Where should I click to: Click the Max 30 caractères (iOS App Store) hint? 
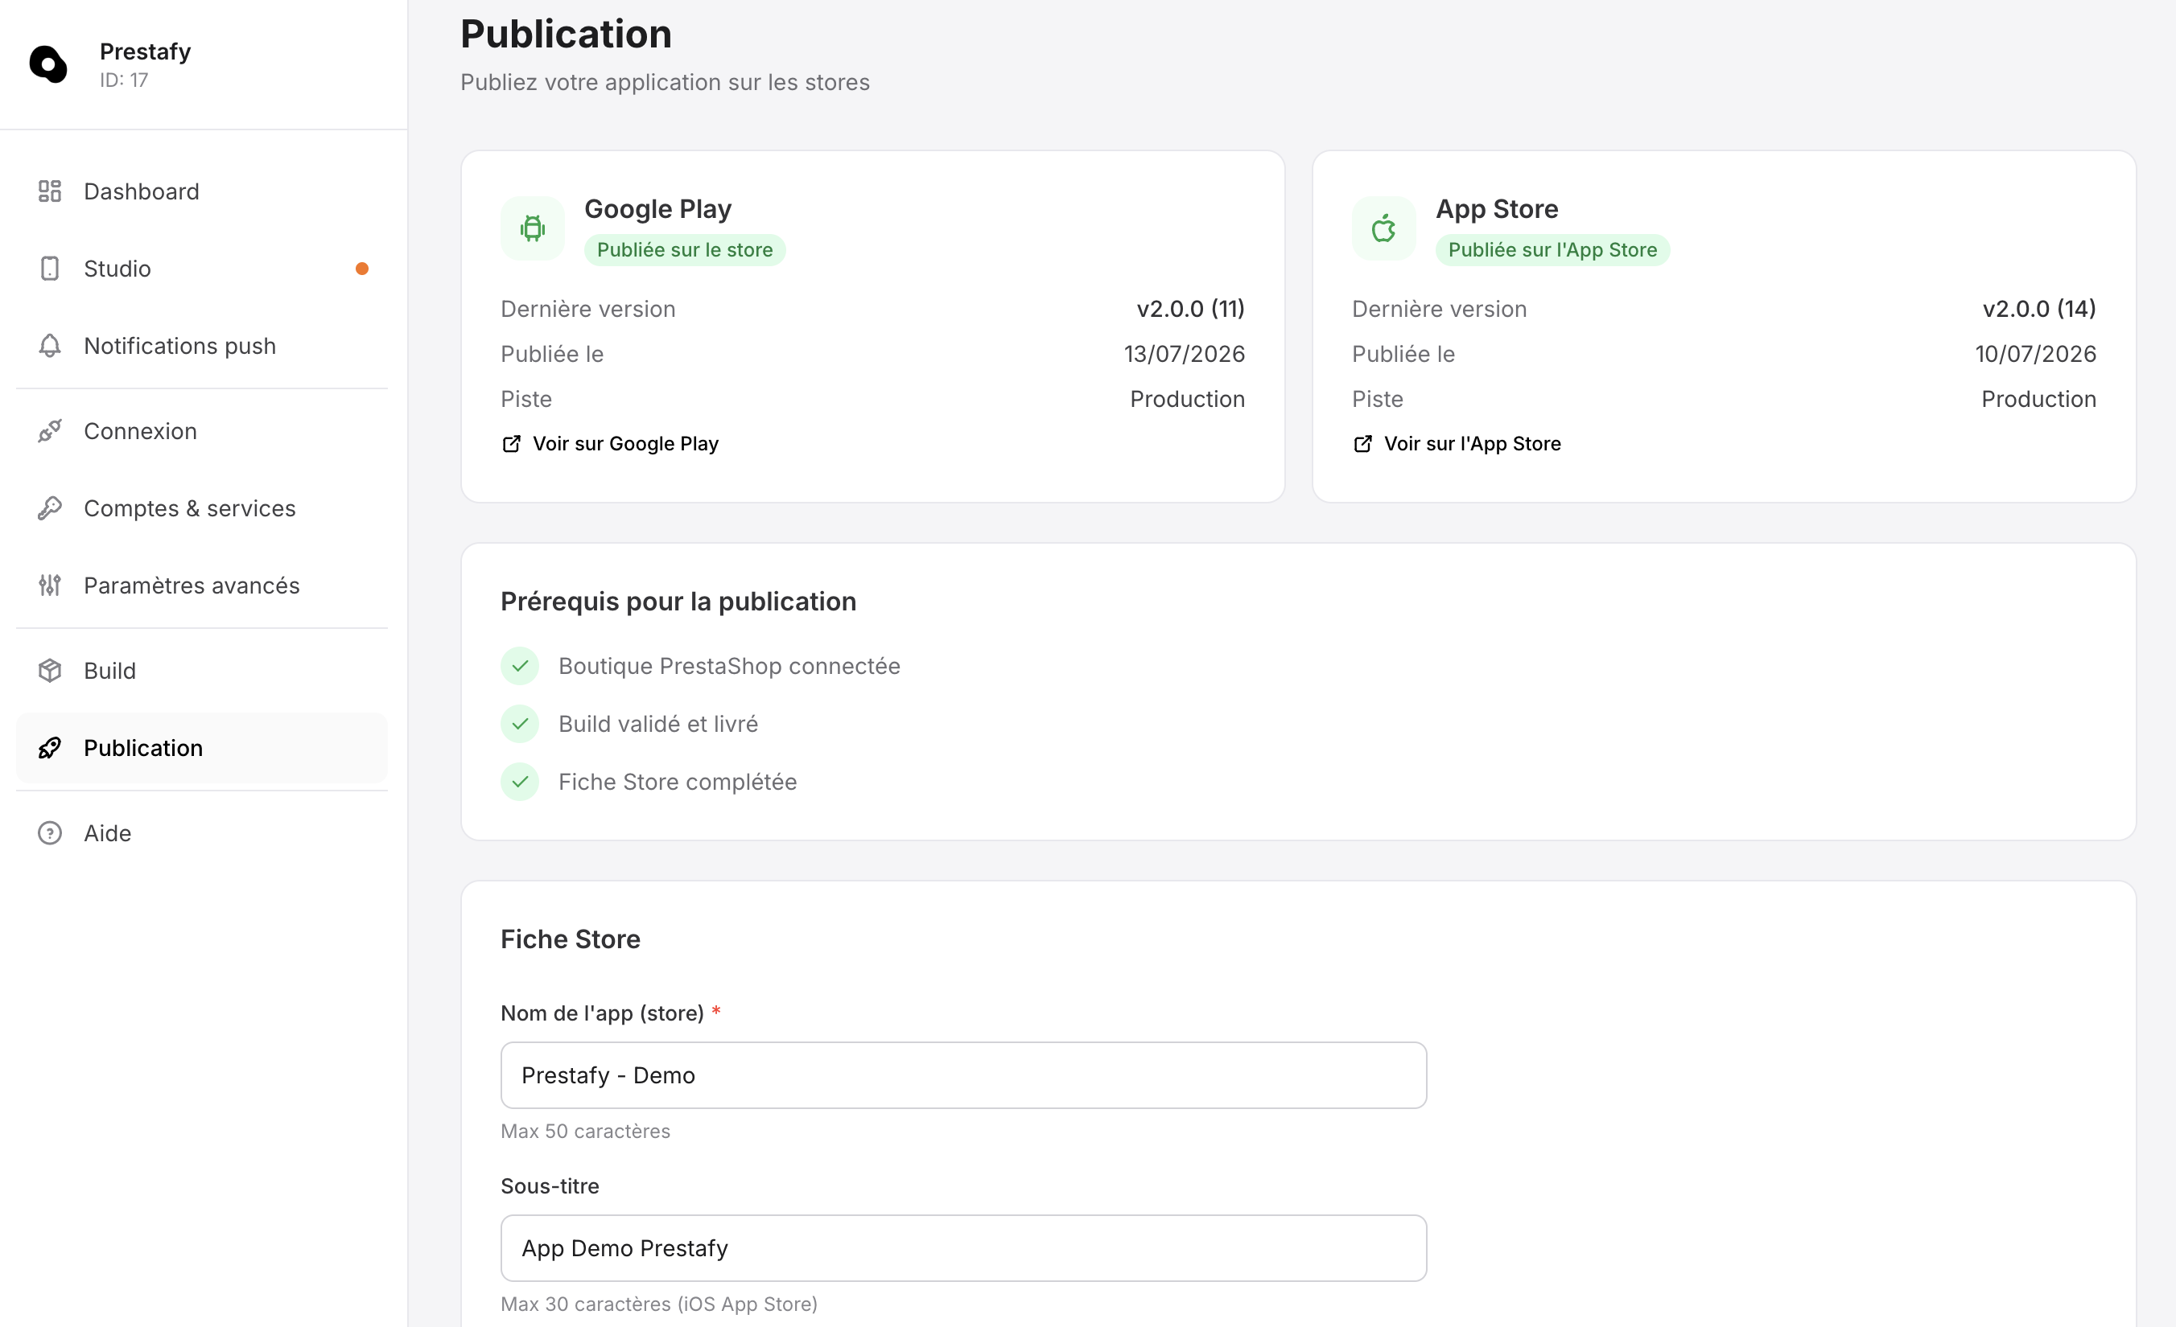[x=659, y=1304]
